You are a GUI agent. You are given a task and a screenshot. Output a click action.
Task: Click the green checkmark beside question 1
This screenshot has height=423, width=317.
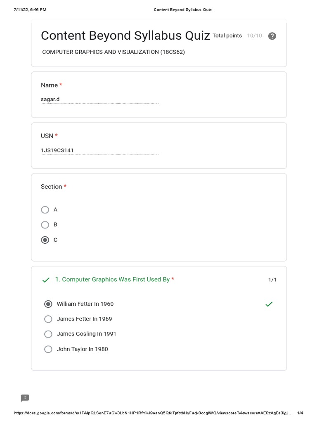[x=46, y=280]
